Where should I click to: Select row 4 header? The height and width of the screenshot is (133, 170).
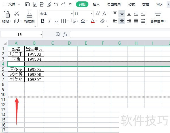pos(3,64)
